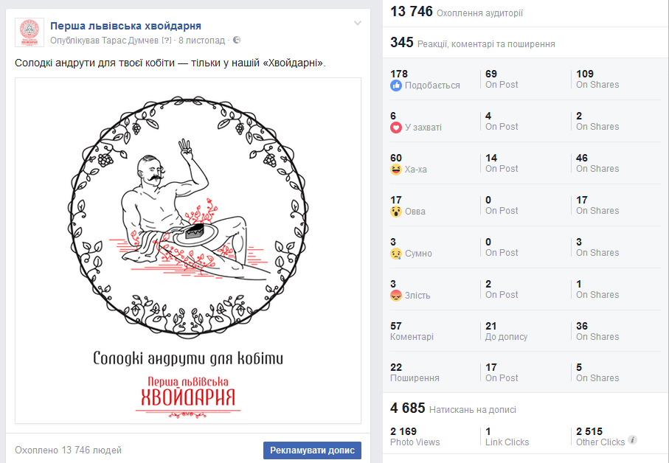This screenshot has width=669, height=463.
Task: Click the Wow surprised emoji icon
Action: [x=396, y=212]
